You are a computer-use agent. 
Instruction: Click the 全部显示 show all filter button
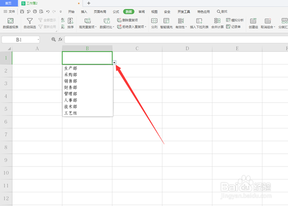(x=47, y=20)
